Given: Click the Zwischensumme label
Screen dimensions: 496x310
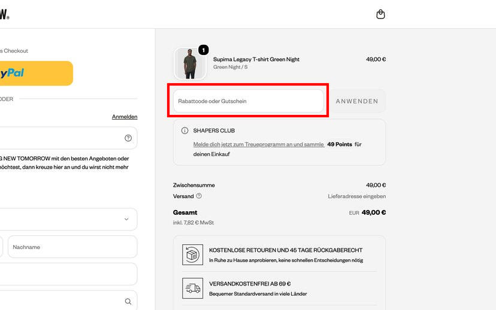Looking at the screenshot, I should [194, 185].
